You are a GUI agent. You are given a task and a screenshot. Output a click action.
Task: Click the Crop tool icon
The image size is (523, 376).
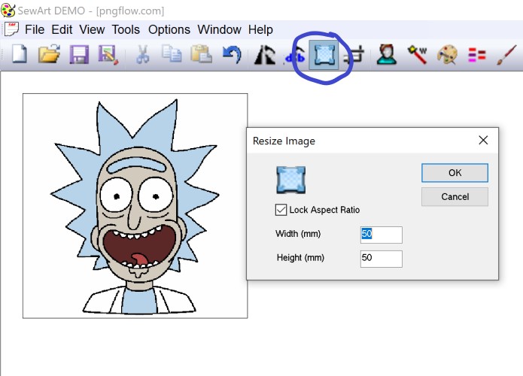(354, 55)
